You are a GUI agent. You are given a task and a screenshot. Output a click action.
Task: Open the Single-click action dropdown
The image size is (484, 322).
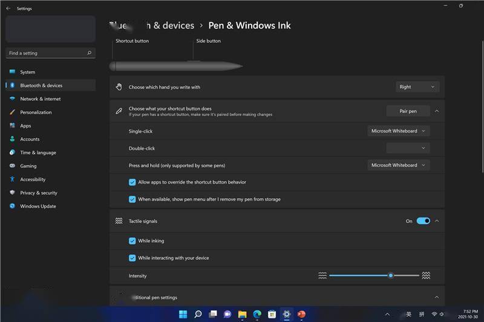click(x=399, y=131)
